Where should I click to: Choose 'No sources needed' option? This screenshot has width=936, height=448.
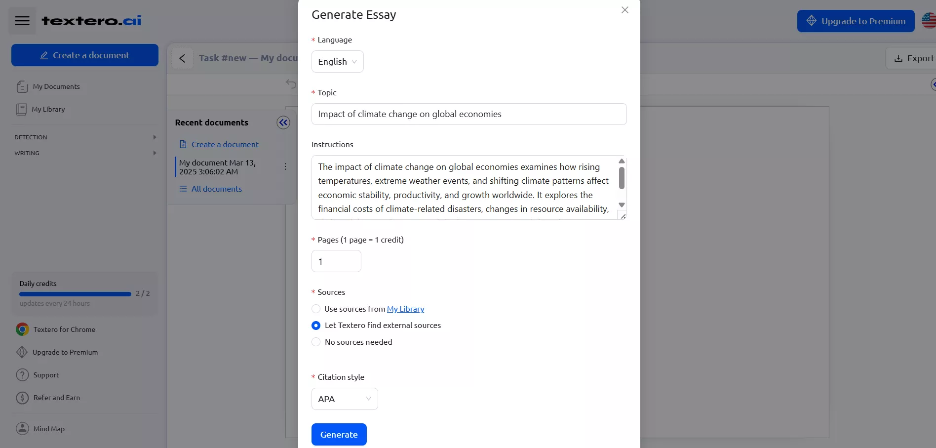pos(316,342)
